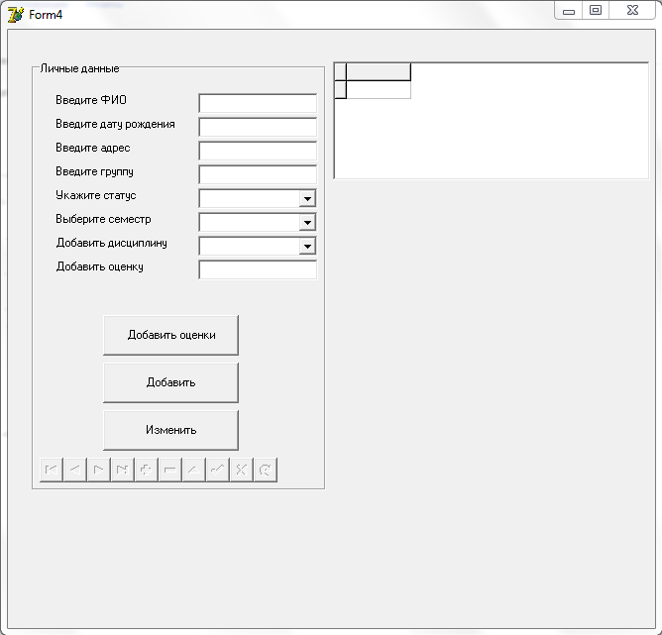Click the 'Изменить' button
The width and height of the screenshot is (662, 635).
coord(171,430)
